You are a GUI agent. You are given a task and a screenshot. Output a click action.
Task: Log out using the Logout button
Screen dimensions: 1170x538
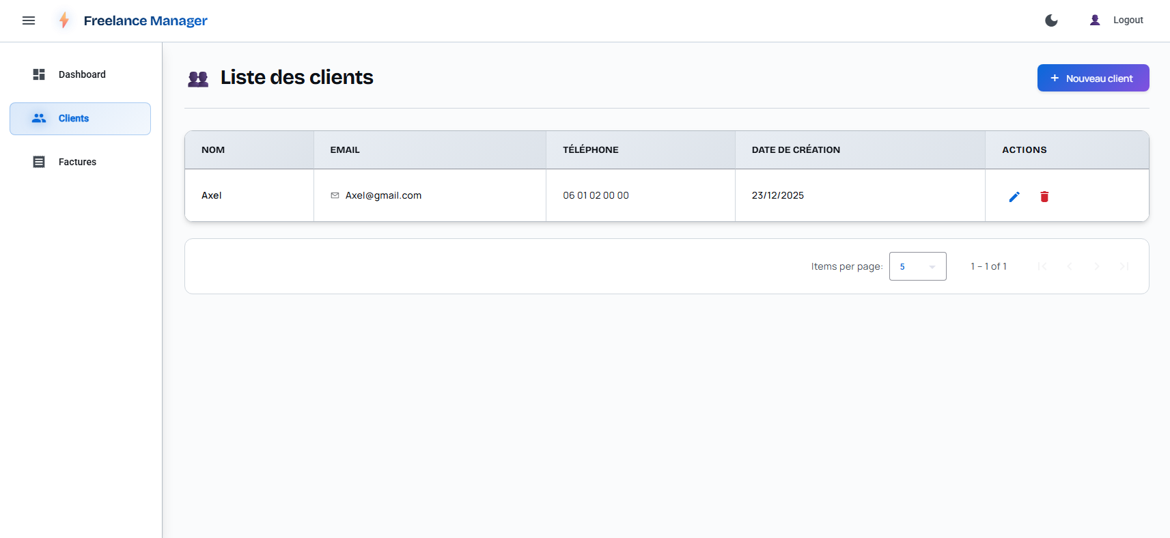point(1128,20)
